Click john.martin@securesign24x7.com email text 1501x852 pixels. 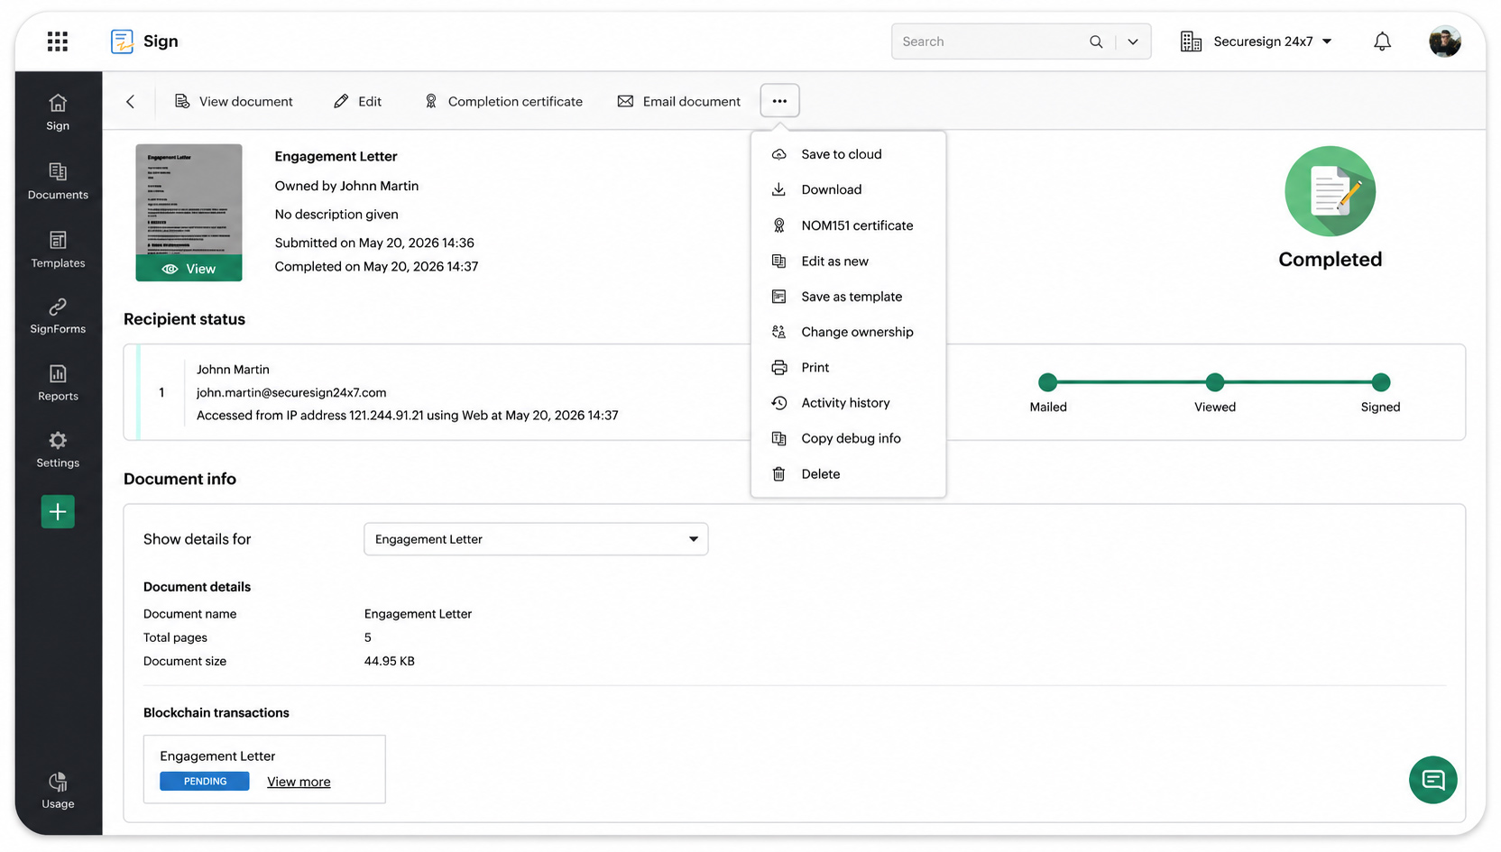point(291,392)
